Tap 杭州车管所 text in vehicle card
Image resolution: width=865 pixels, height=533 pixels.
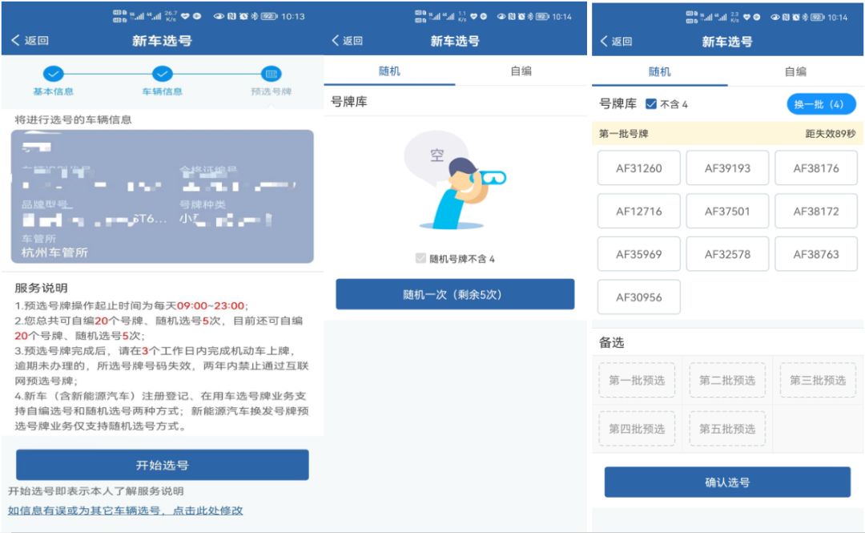point(54,252)
